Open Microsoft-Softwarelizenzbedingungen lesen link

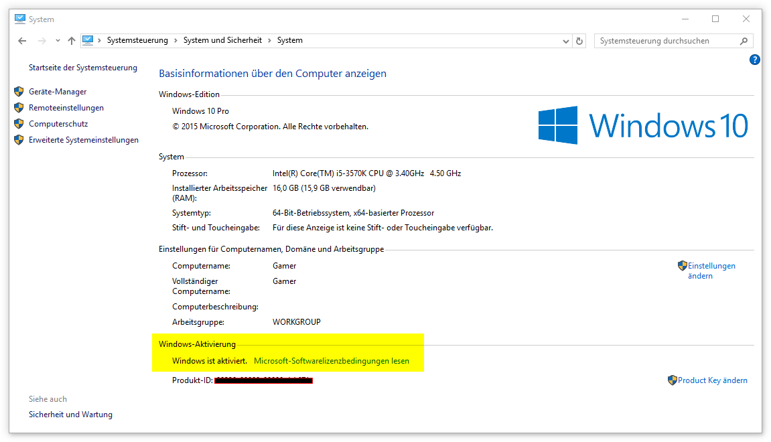tap(332, 361)
